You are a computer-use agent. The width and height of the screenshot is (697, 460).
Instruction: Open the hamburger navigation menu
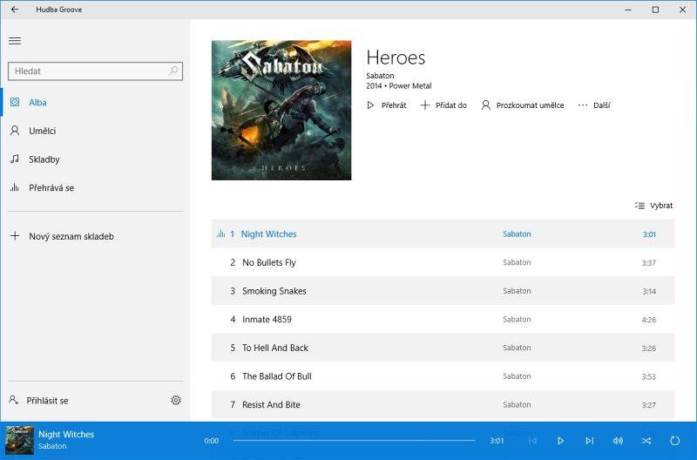point(15,41)
